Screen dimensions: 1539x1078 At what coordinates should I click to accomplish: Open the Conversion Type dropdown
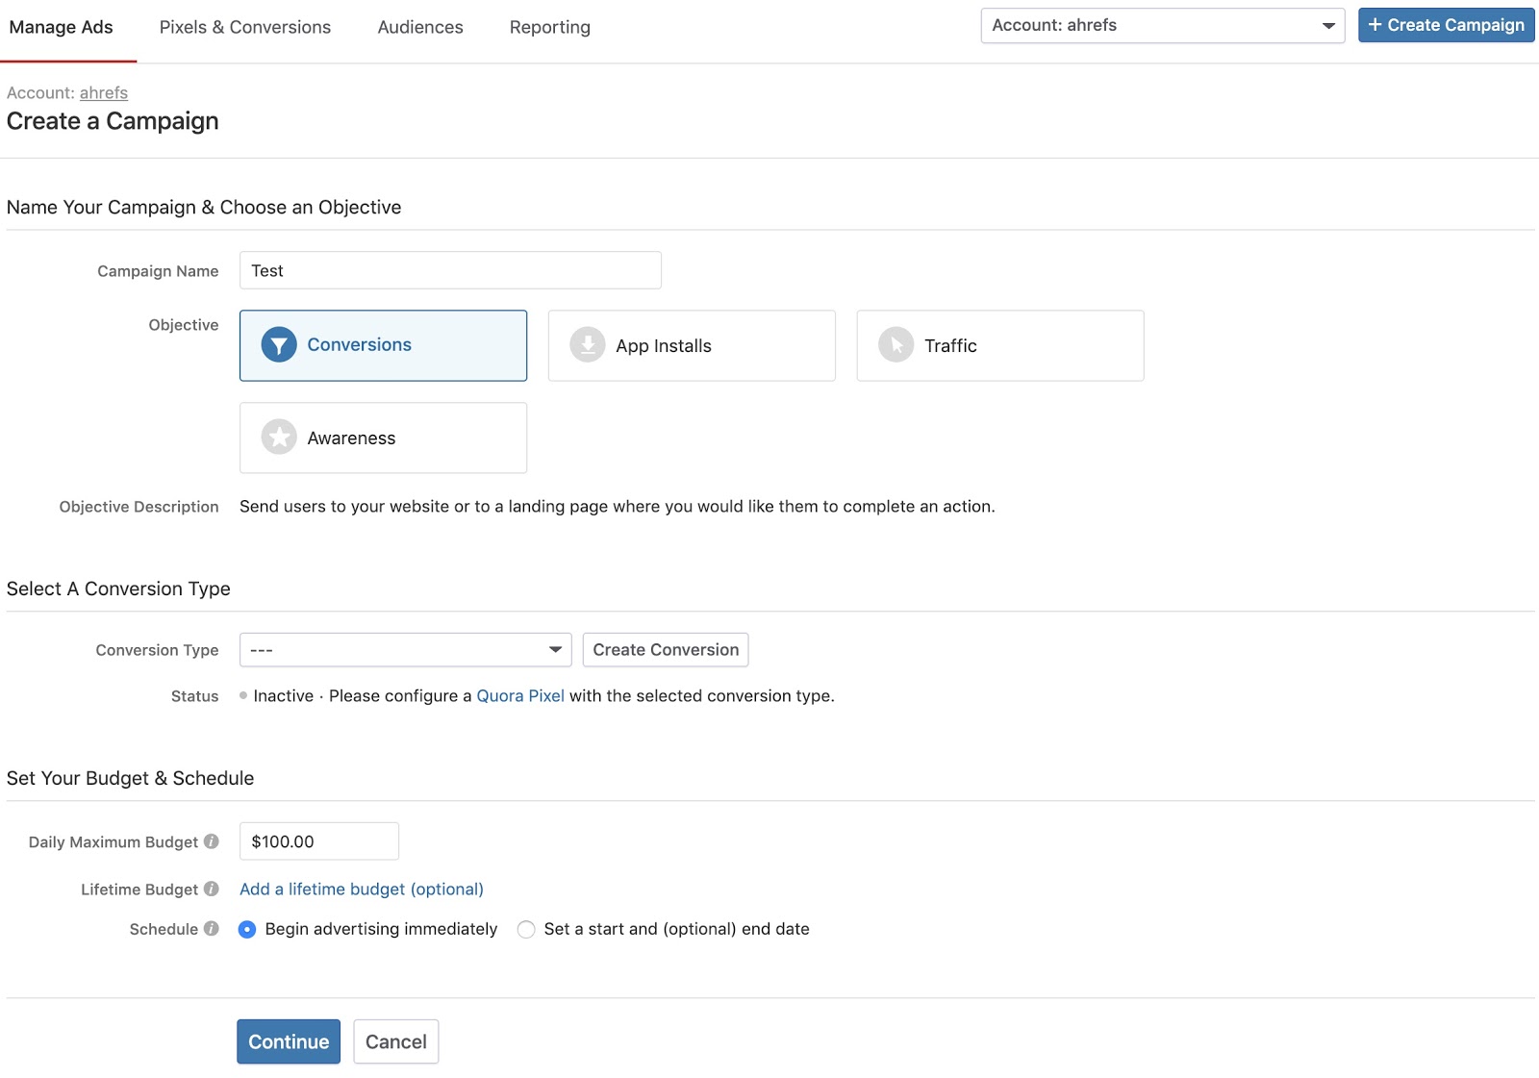tap(404, 649)
